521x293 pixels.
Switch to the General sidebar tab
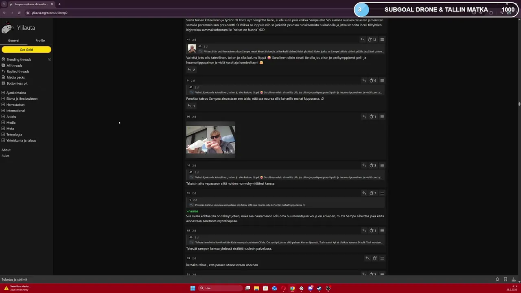pos(13,41)
